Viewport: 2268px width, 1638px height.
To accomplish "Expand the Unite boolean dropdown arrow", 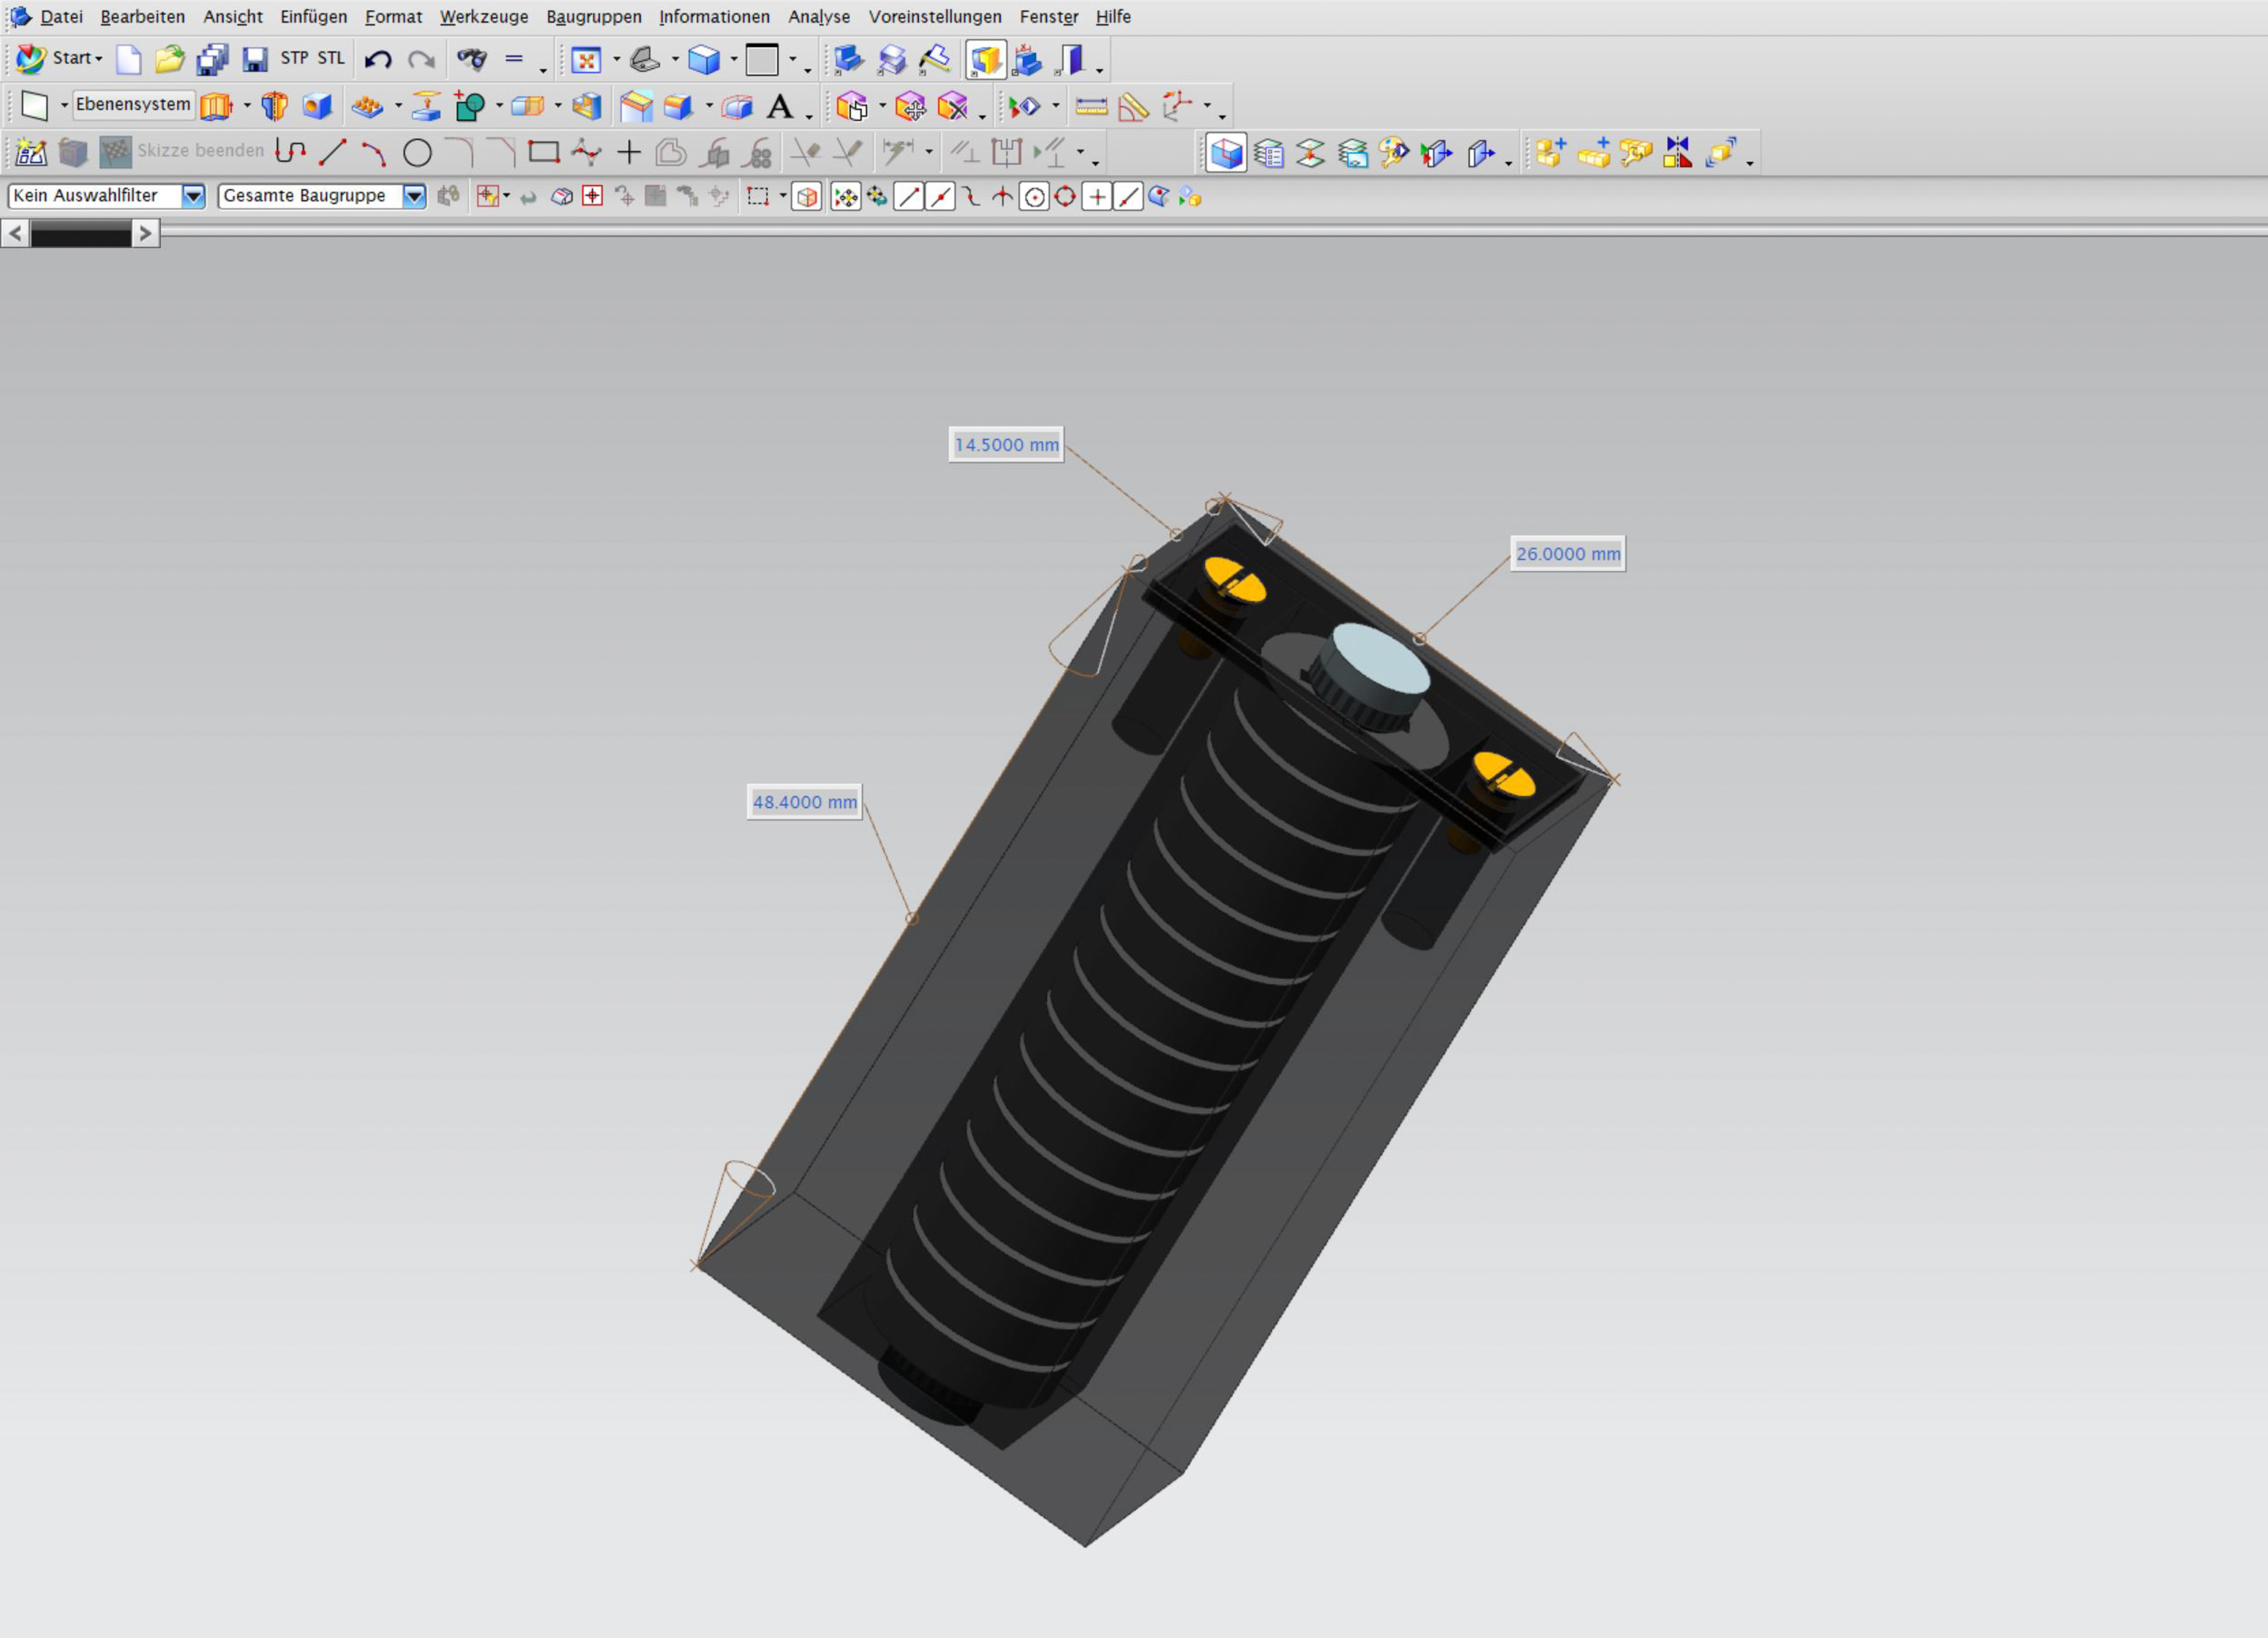I will (499, 105).
